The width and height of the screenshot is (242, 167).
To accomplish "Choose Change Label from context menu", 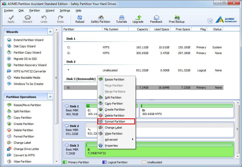I will (116, 128).
